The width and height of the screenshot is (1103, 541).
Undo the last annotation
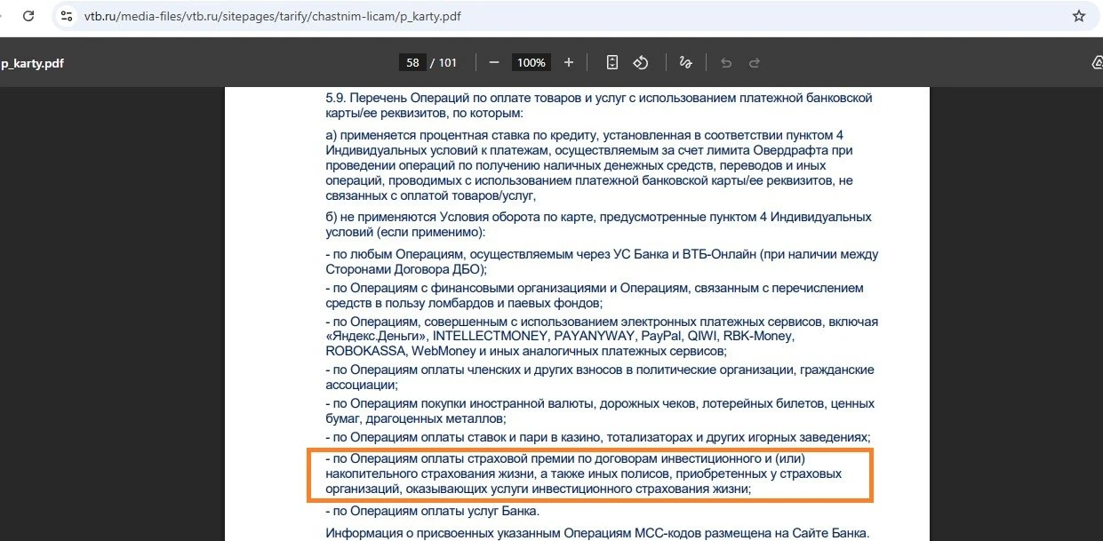(726, 62)
